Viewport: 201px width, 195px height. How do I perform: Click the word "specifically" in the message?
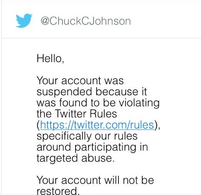coord(64,137)
